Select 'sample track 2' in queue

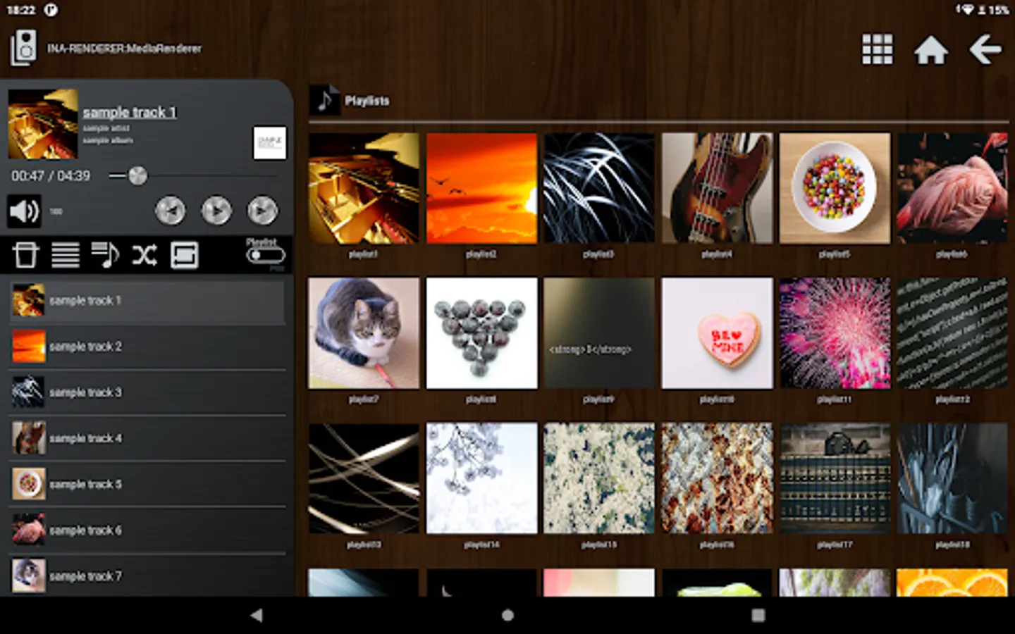[147, 347]
